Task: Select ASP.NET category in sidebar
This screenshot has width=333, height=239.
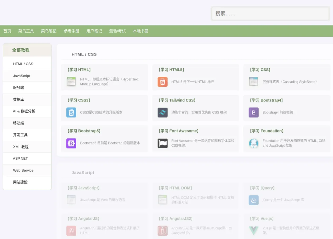Action: tap(27, 159)
